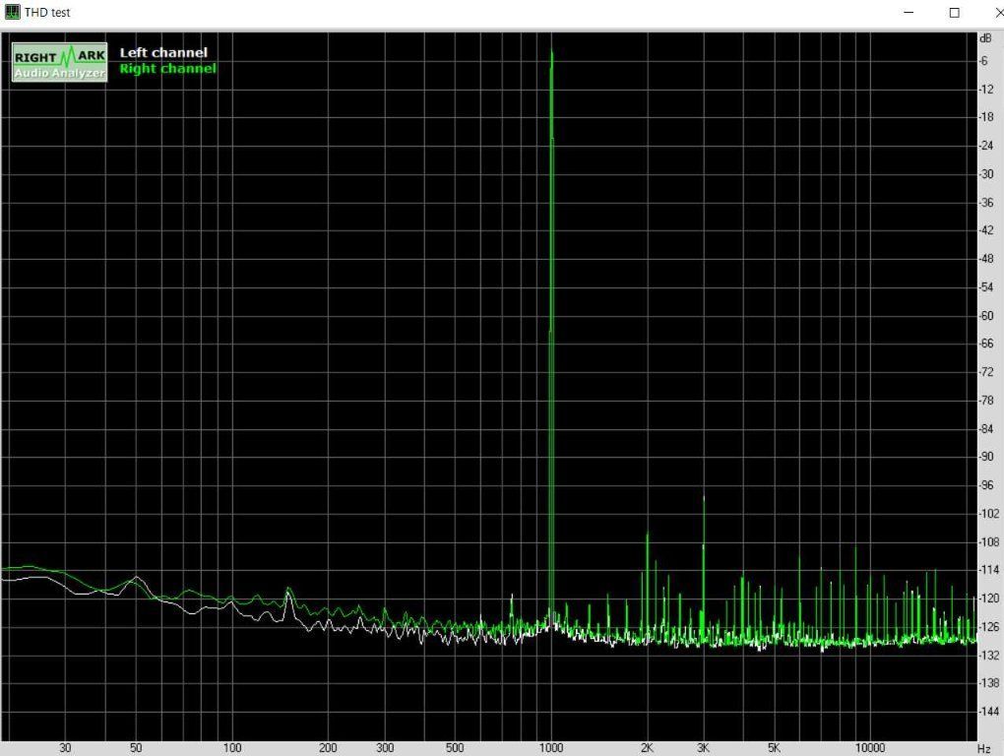Image resolution: width=1004 pixels, height=756 pixels.
Task: Click the 1000 Hz axis label
Action: (x=551, y=748)
